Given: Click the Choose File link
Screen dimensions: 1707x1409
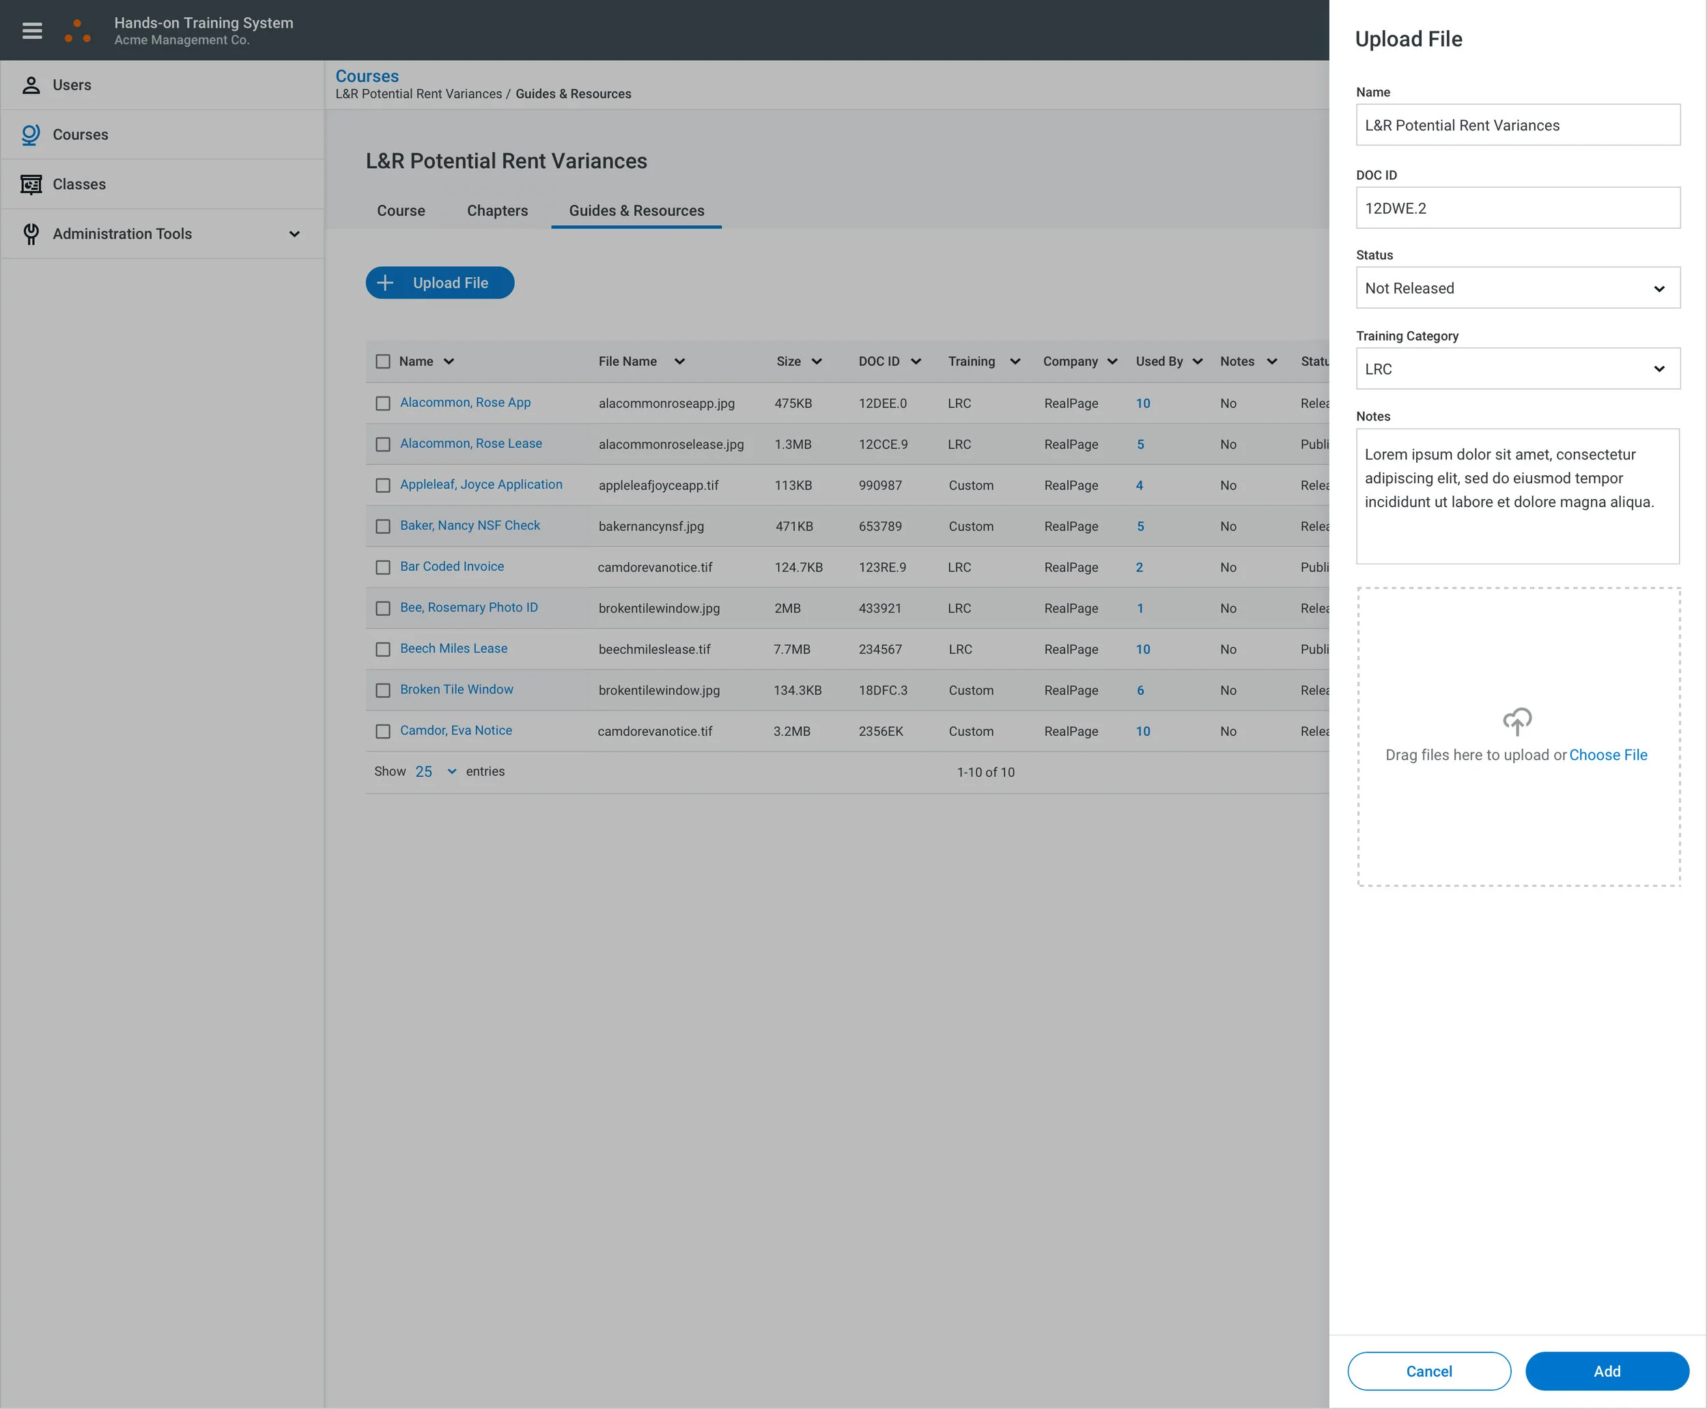Looking at the screenshot, I should (x=1607, y=755).
